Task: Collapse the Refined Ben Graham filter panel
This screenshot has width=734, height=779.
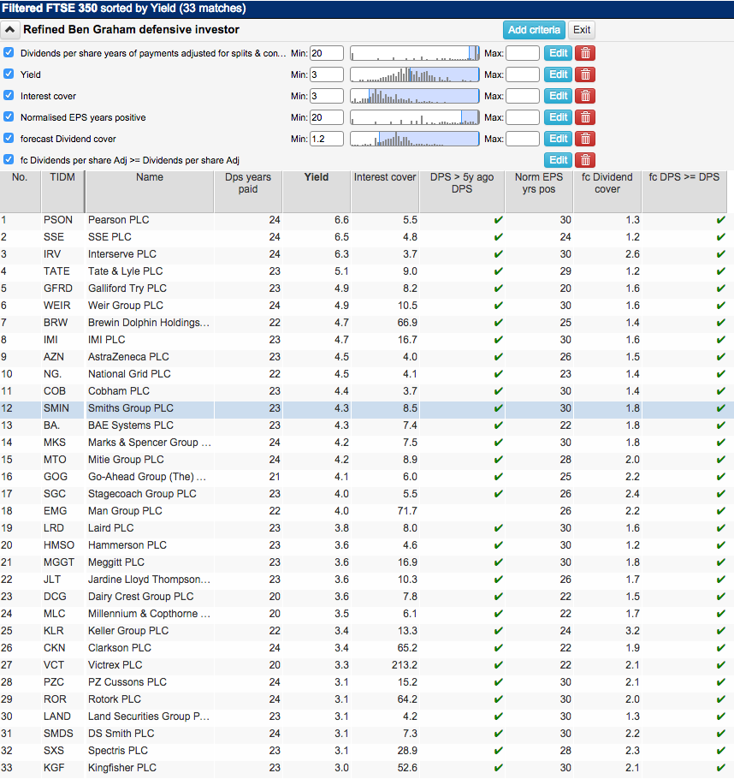Action: (x=9, y=30)
